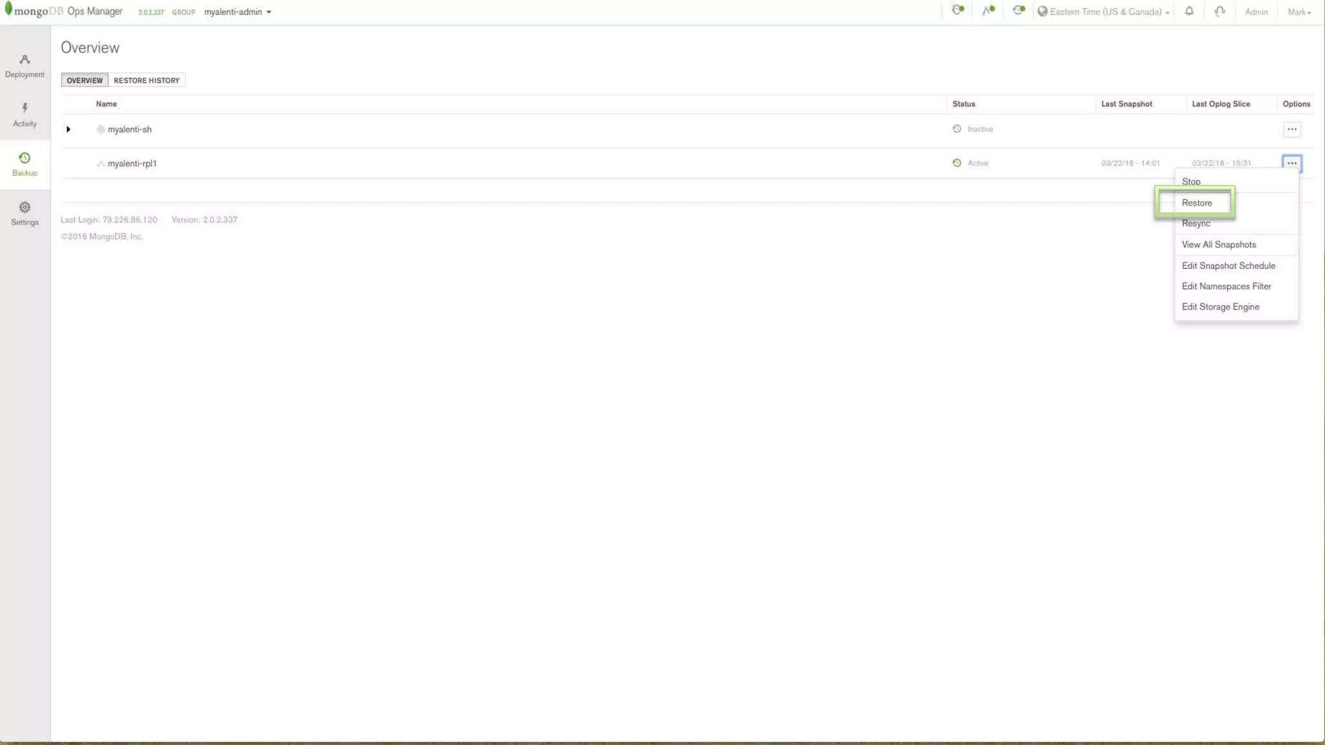
Task: Open the myalenti-admin group dropdown
Action: tap(237, 12)
